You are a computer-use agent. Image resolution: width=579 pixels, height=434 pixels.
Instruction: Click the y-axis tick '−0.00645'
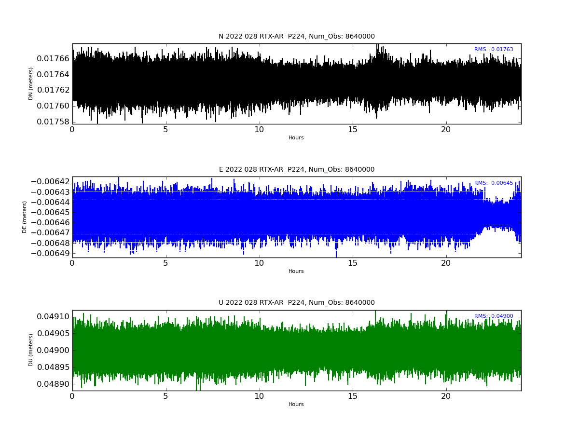click(x=50, y=213)
